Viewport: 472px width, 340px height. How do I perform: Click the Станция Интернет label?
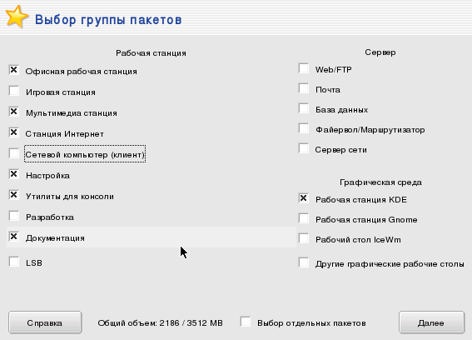click(x=64, y=134)
